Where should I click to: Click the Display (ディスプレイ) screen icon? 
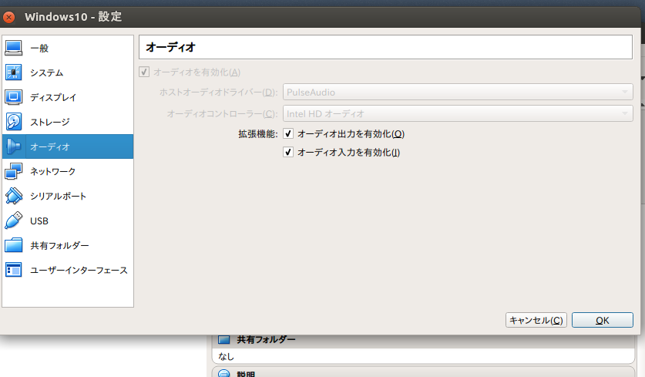coord(14,97)
